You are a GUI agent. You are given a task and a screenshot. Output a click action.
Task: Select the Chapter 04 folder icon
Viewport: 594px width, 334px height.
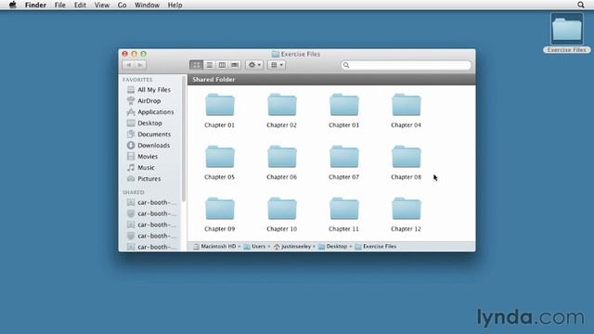[x=407, y=105]
